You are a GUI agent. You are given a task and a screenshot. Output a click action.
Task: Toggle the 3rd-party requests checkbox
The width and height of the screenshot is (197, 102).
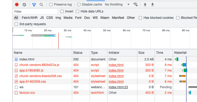16,24
